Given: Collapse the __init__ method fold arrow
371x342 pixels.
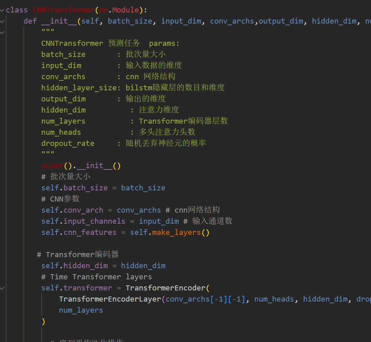Looking at the screenshot, I should (x=2, y=21).
